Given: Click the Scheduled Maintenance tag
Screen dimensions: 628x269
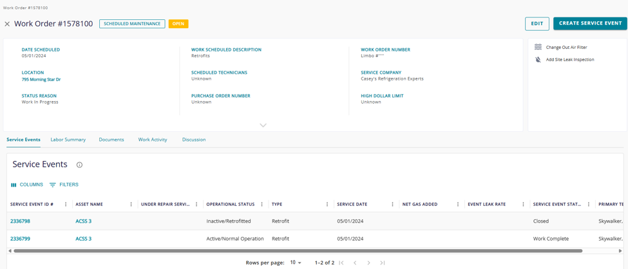Looking at the screenshot, I should (132, 24).
